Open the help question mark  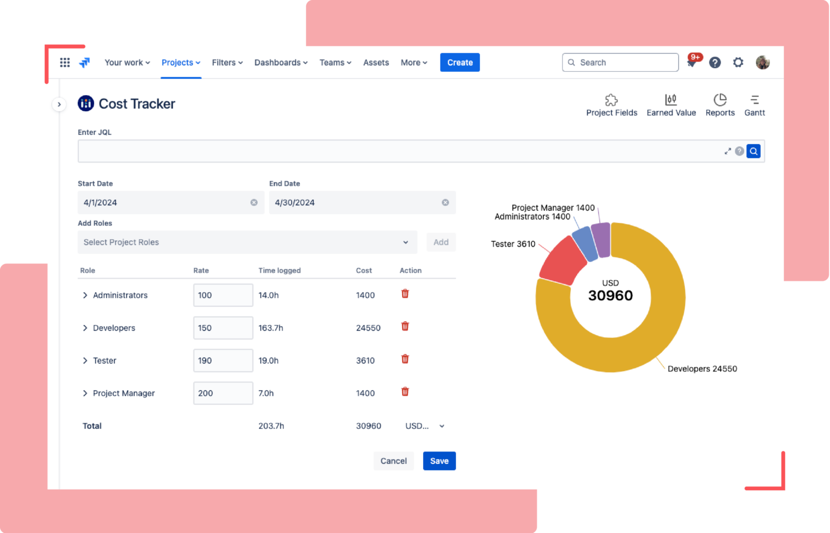pos(715,62)
